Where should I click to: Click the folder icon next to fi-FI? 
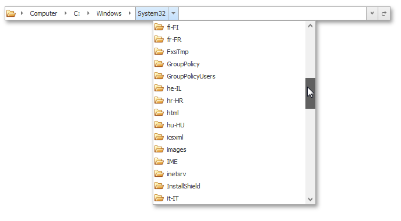coord(159,27)
